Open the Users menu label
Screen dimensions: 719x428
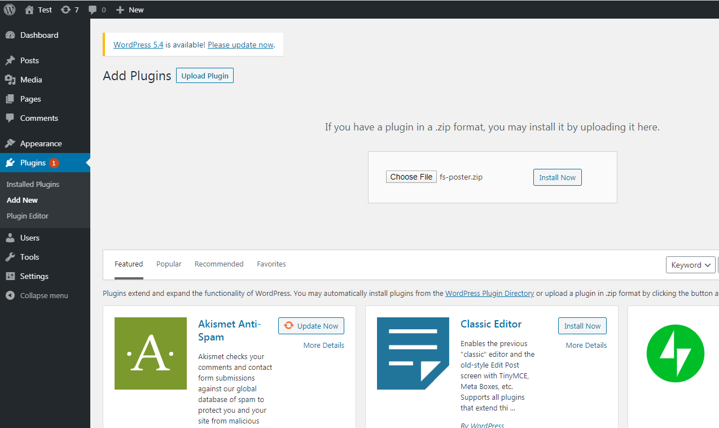pyautogui.click(x=30, y=238)
